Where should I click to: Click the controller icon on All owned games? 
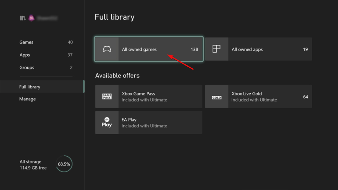(107, 49)
